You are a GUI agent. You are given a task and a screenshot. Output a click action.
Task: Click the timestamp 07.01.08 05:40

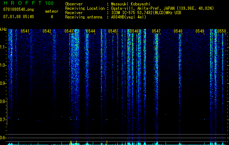click(19, 17)
